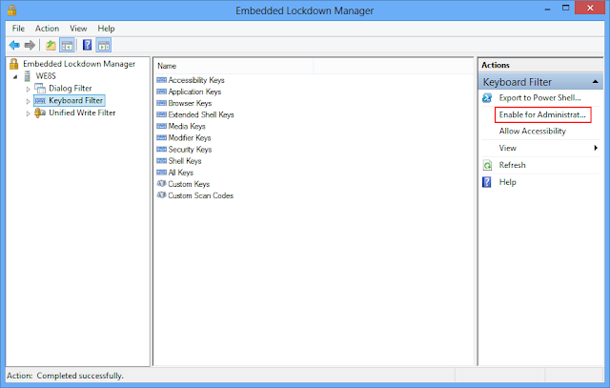The image size is (610, 388).
Task: Select the WE8S tree item
Action: [x=46, y=76]
